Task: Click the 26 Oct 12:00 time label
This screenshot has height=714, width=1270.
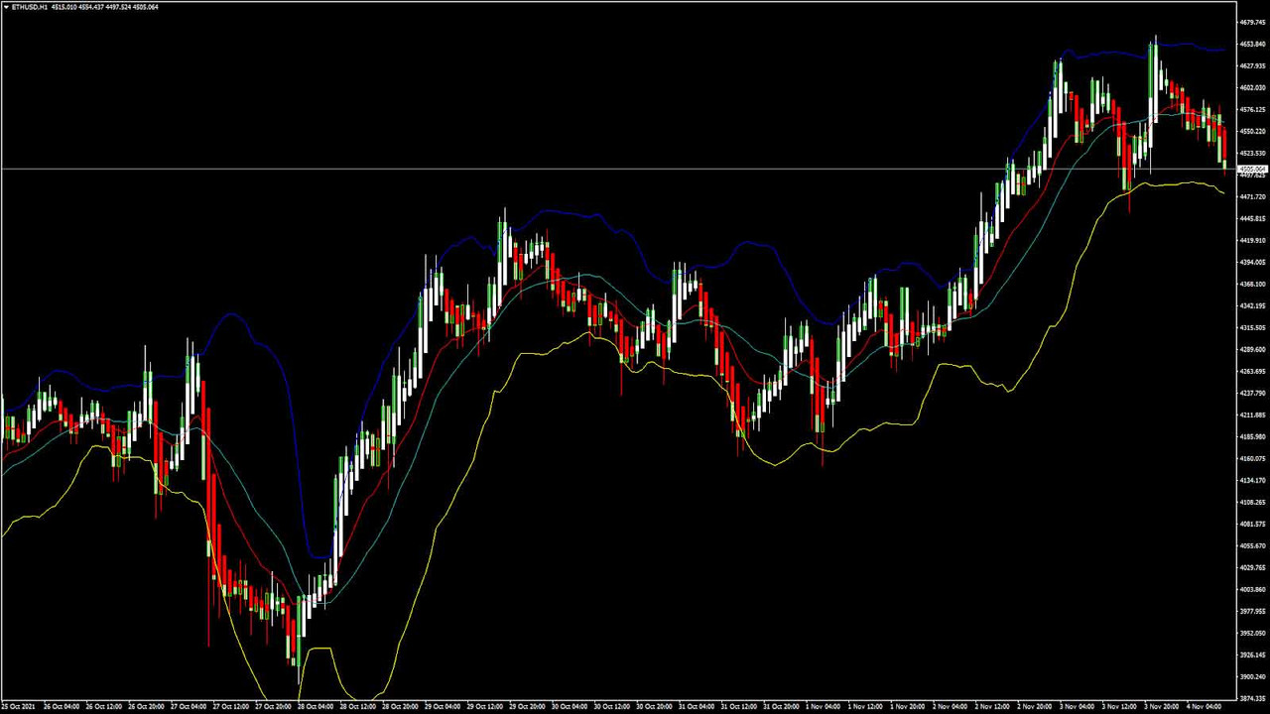Action: pos(103,707)
